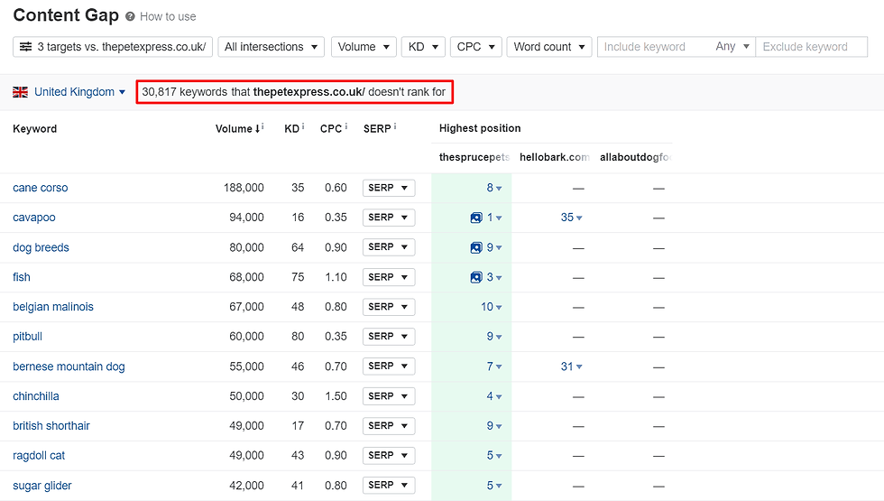This screenshot has width=884, height=501.
Task: Open the cavapoo keyword link
Action: [x=34, y=218]
